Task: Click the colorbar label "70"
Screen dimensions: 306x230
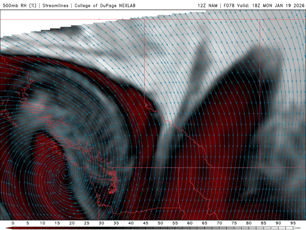Action: 219,223
